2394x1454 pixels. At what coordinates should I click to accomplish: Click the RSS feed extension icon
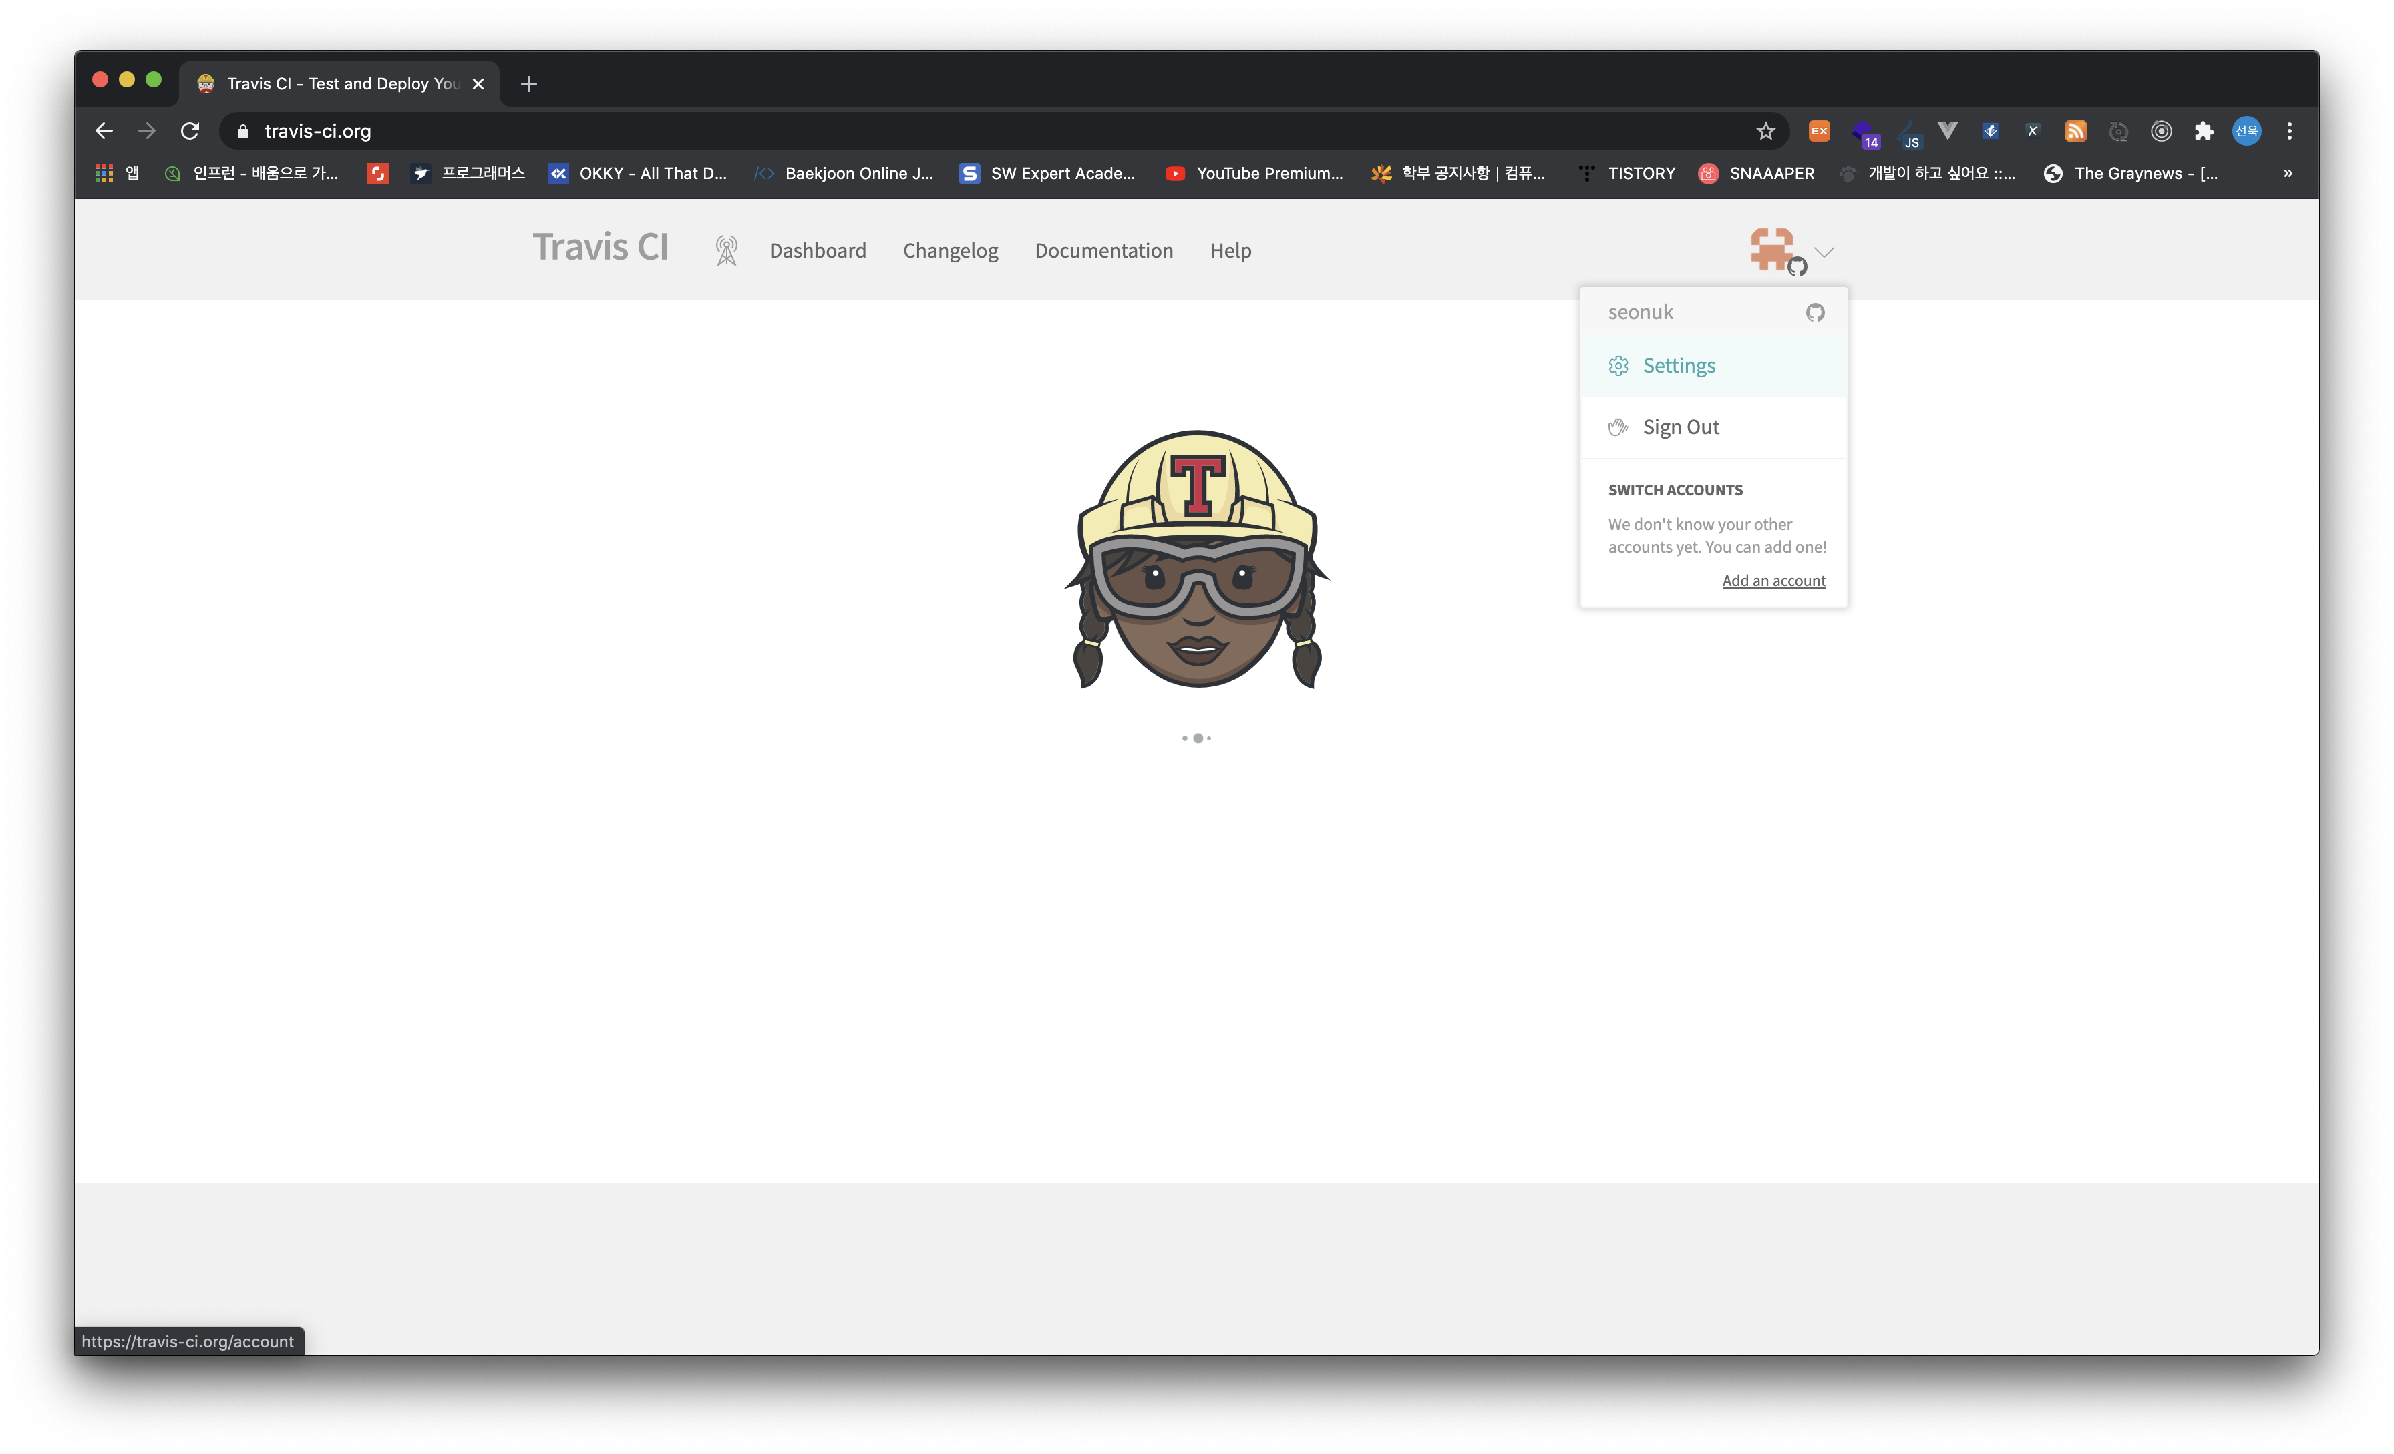(x=2075, y=131)
